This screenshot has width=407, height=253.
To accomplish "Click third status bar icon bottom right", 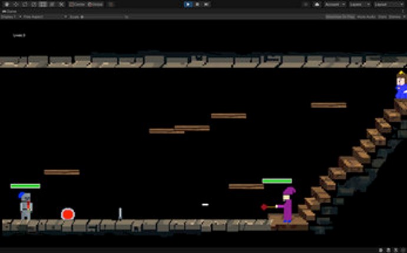I will click(396, 250).
